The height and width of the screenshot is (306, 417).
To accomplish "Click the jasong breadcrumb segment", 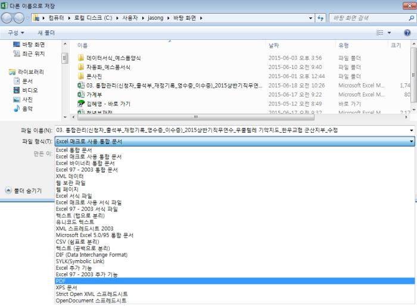I will tap(155, 18).
